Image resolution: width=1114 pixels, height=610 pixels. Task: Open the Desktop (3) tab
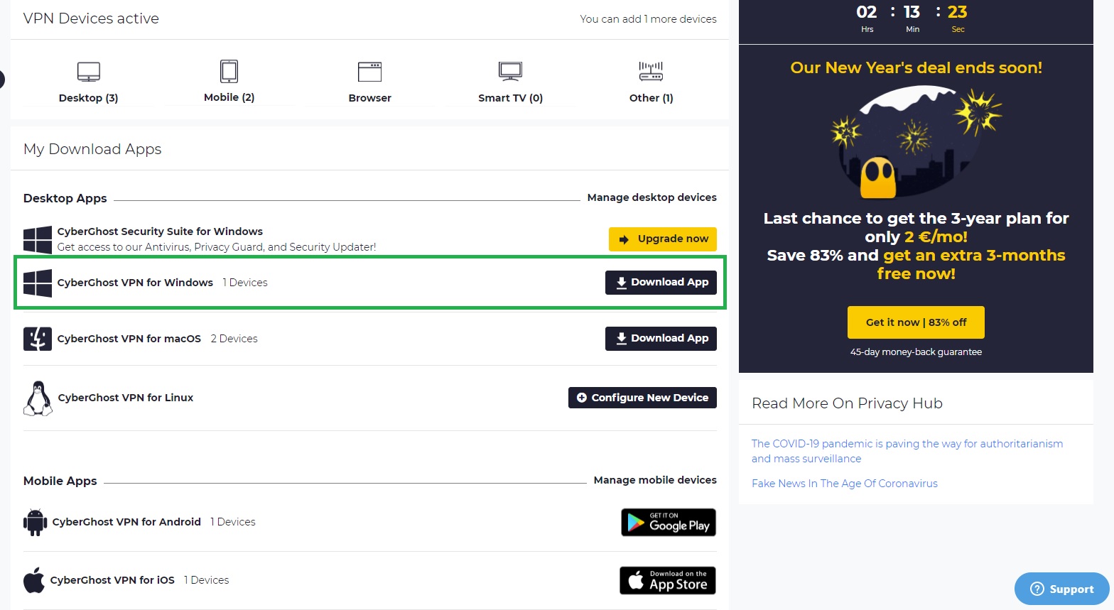tap(88, 98)
